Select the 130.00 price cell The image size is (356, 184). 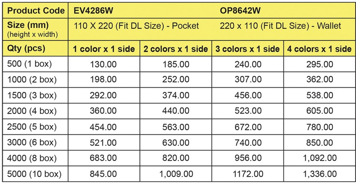[103, 64]
